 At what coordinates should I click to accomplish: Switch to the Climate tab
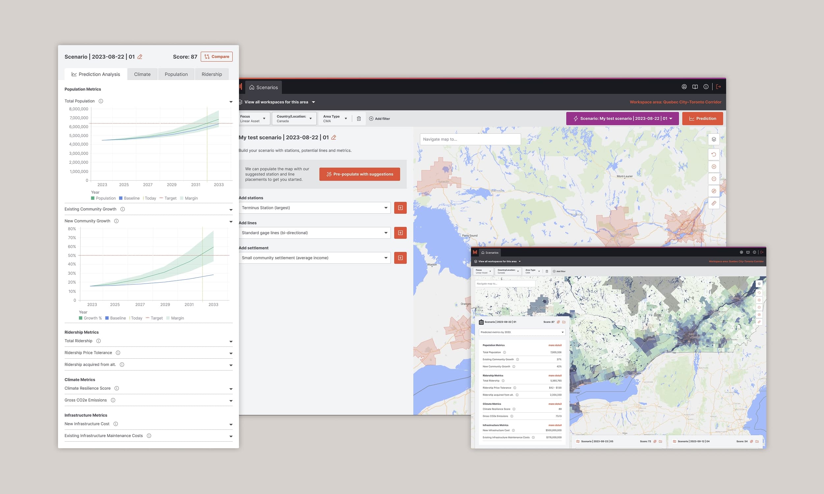click(142, 74)
